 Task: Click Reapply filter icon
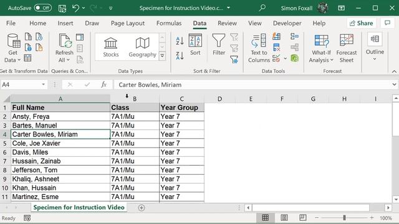click(x=234, y=48)
